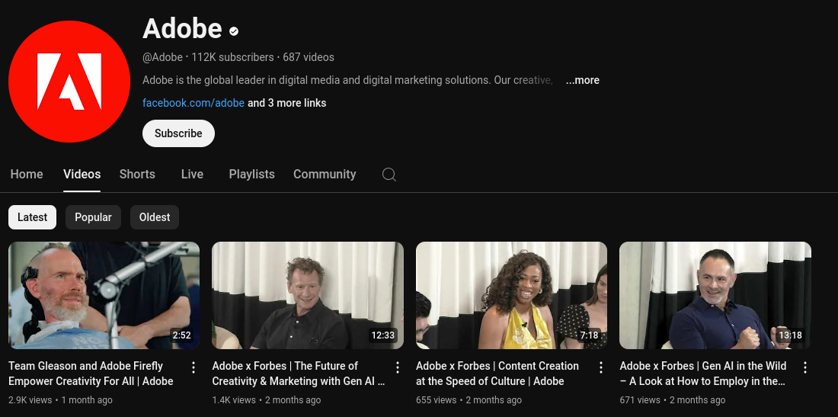
Task: Click the 2:52 duration badge
Action: point(181,335)
